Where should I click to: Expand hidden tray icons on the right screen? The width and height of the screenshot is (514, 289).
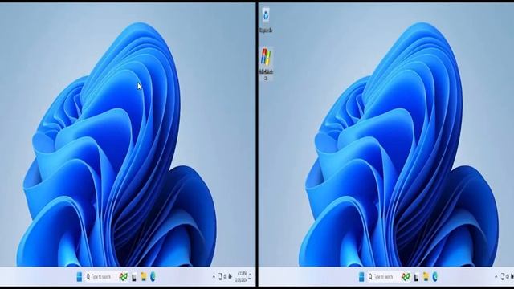tap(496, 276)
